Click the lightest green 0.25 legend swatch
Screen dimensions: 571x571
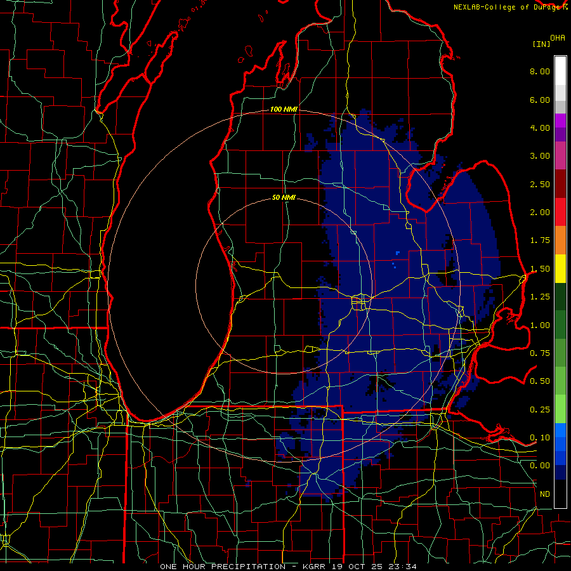click(x=560, y=409)
